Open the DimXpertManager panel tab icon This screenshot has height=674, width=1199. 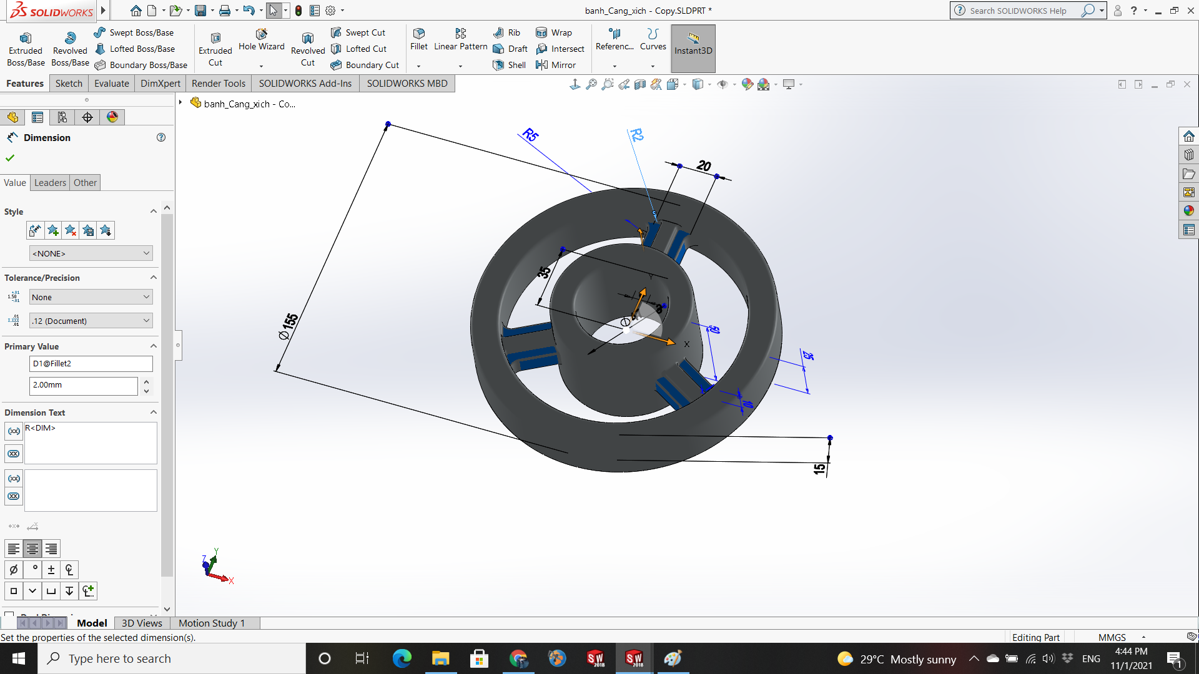(x=87, y=117)
